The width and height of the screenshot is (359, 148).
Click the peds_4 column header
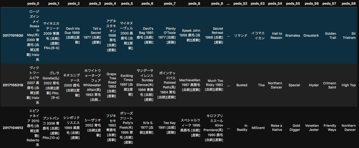(x=110, y=4)
